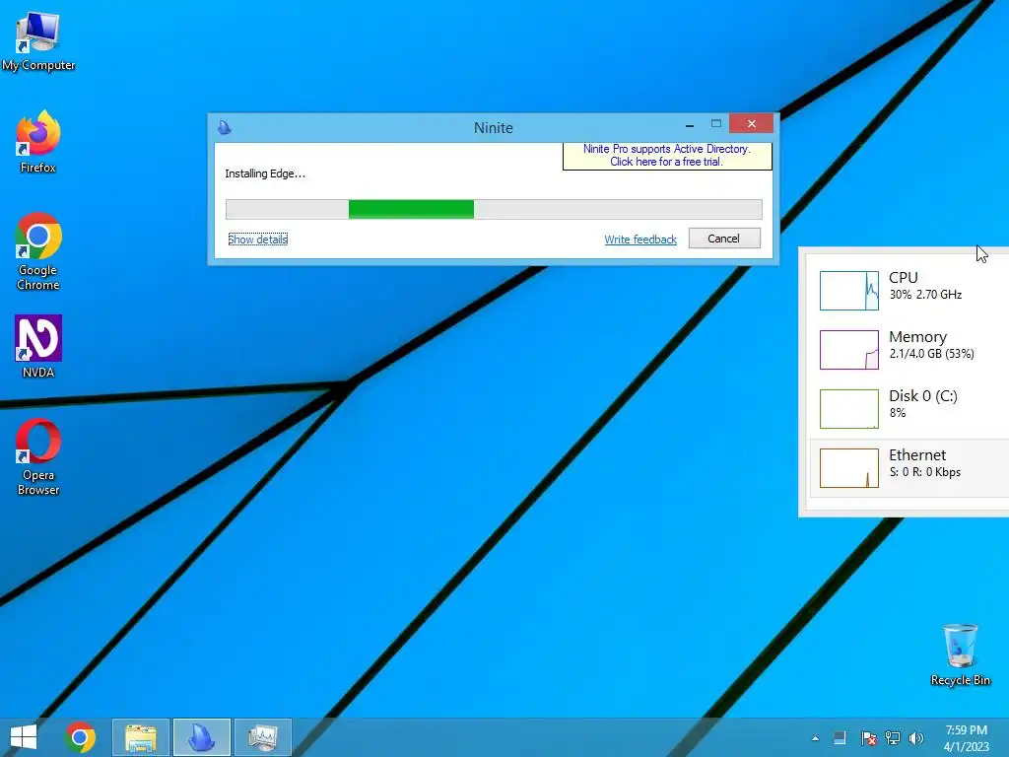Select the Disk 0 (C:) graph

tap(848, 409)
